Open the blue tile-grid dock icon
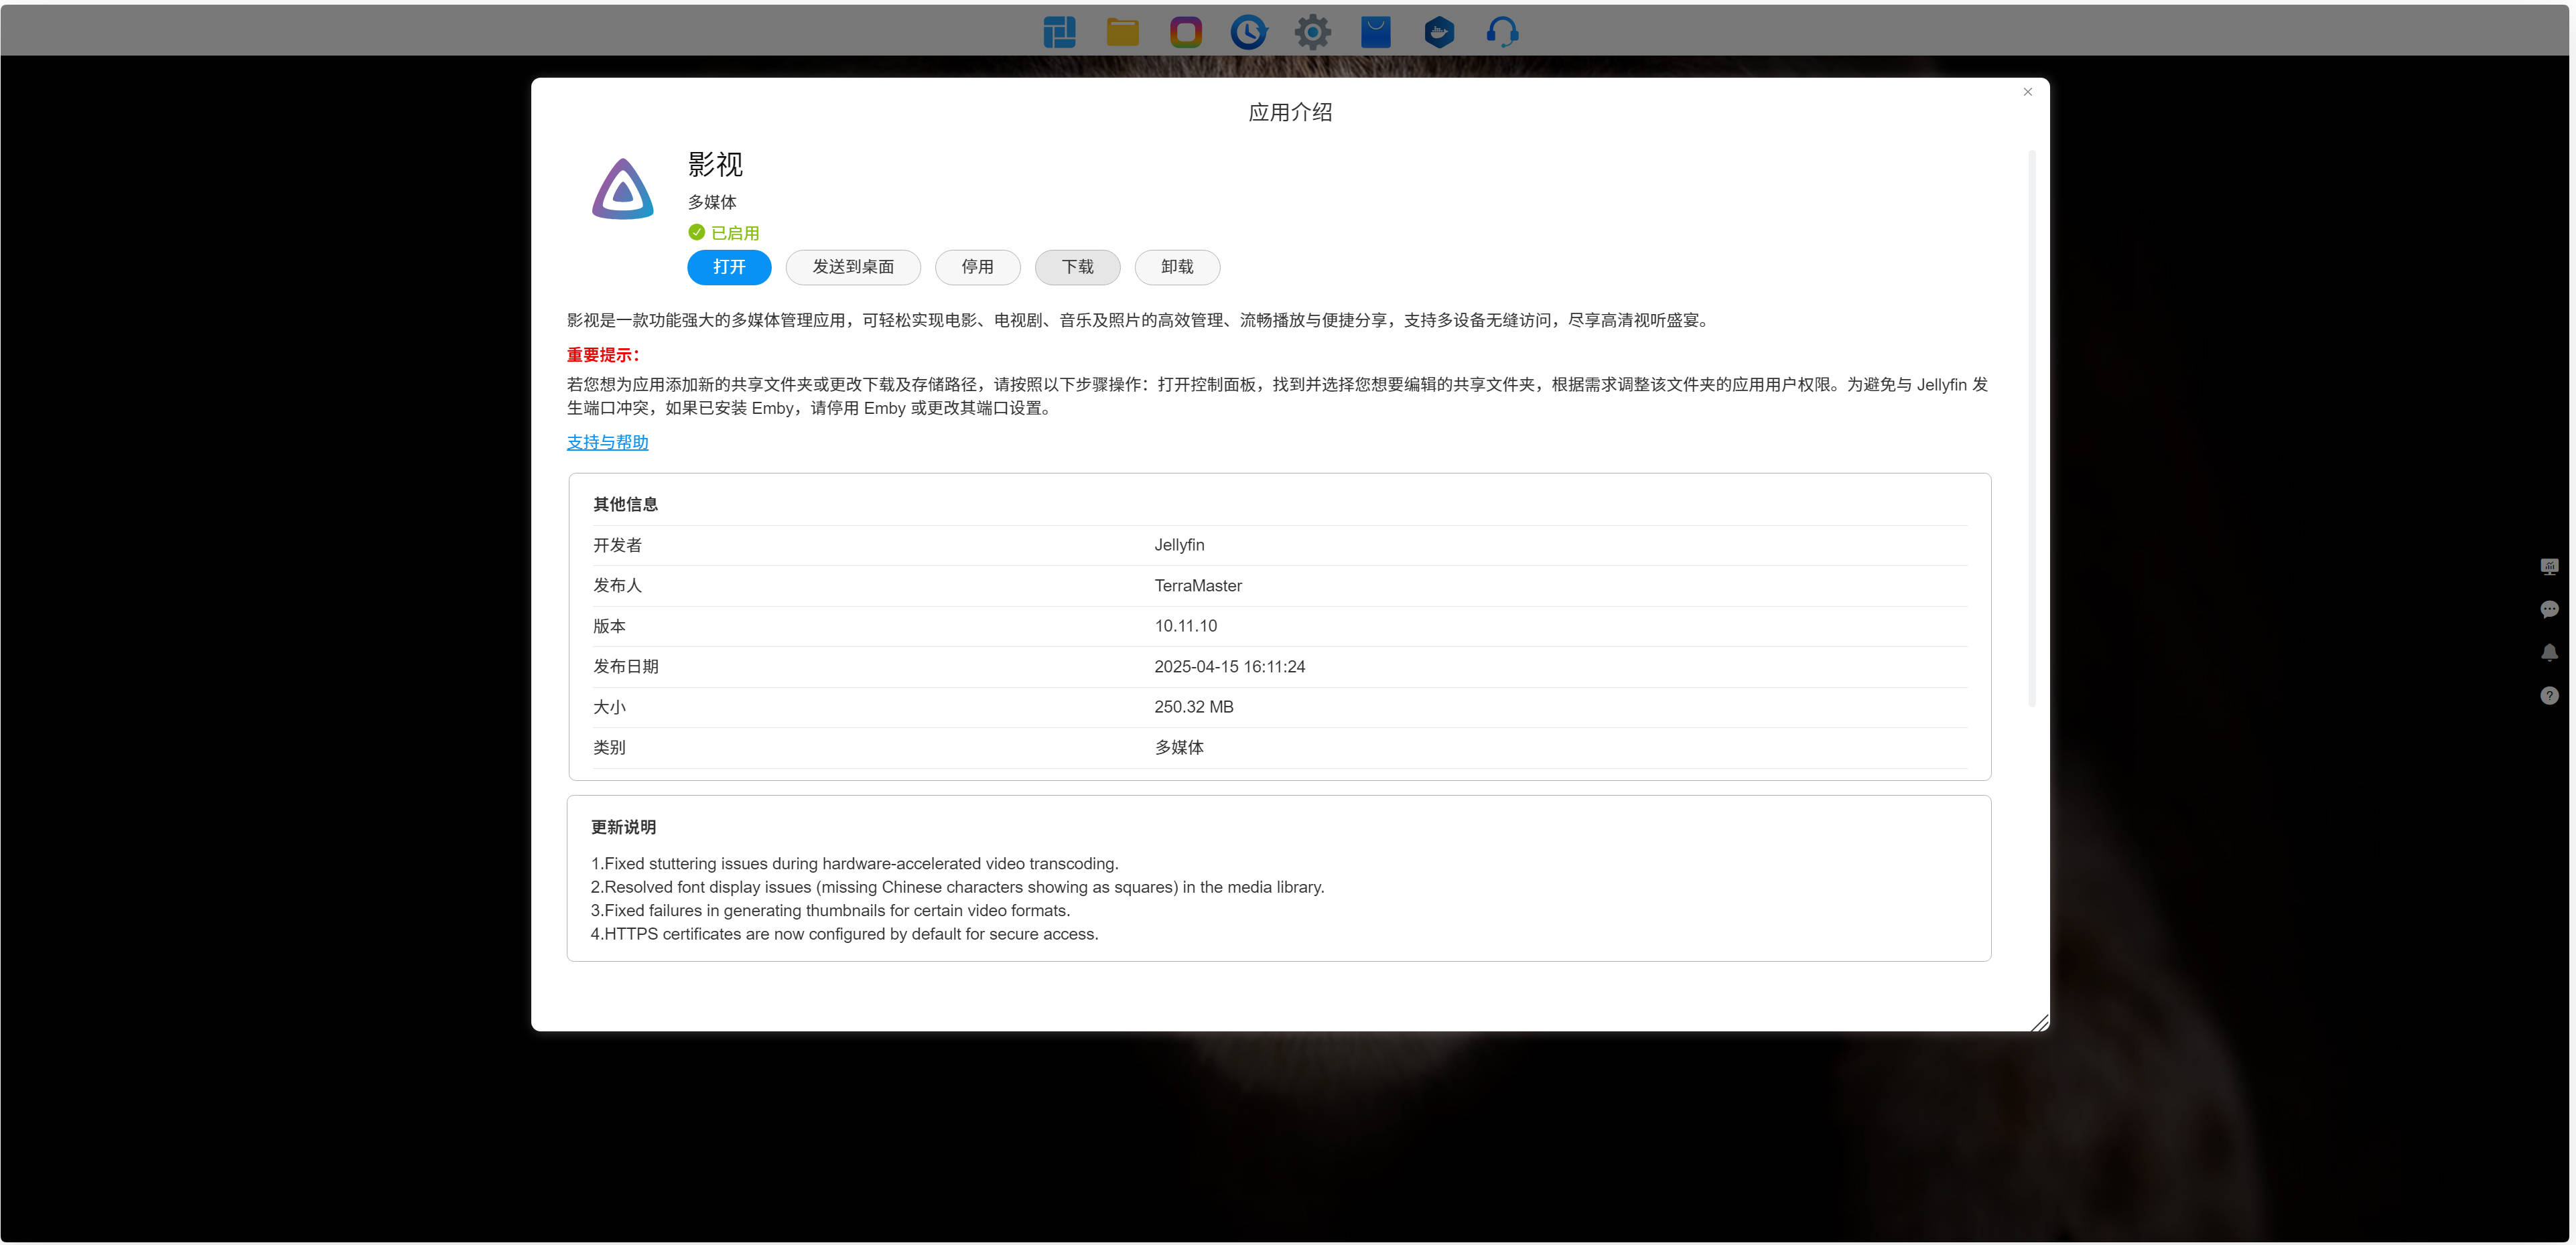 [1059, 32]
